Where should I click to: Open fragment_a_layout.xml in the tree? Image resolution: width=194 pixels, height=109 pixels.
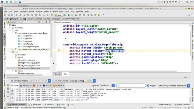tap(30, 63)
